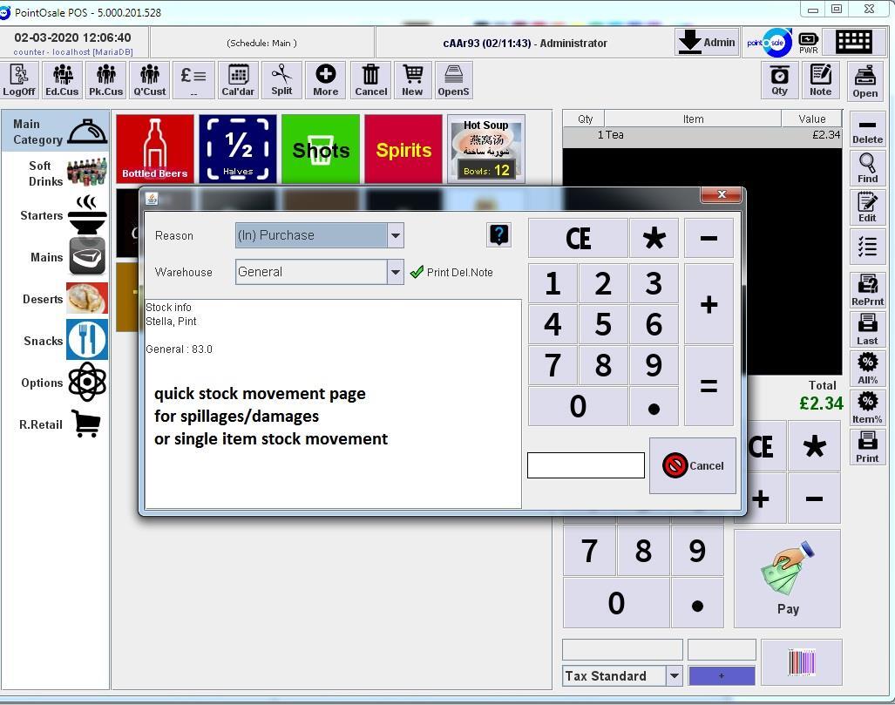The image size is (895, 705).
Task: Select the crimson Spirits tile
Action: (403, 148)
